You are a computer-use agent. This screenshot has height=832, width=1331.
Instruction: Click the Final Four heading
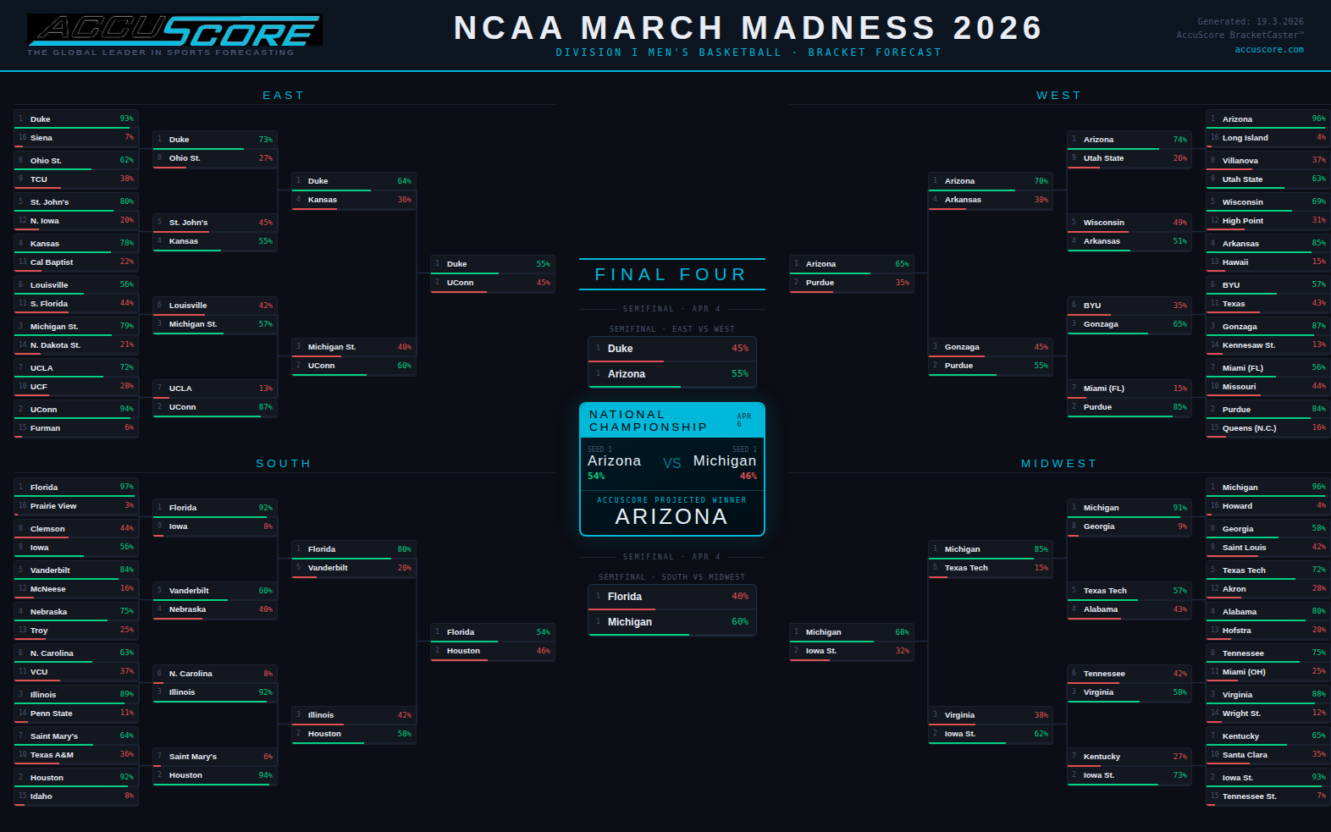tap(671, 274)
